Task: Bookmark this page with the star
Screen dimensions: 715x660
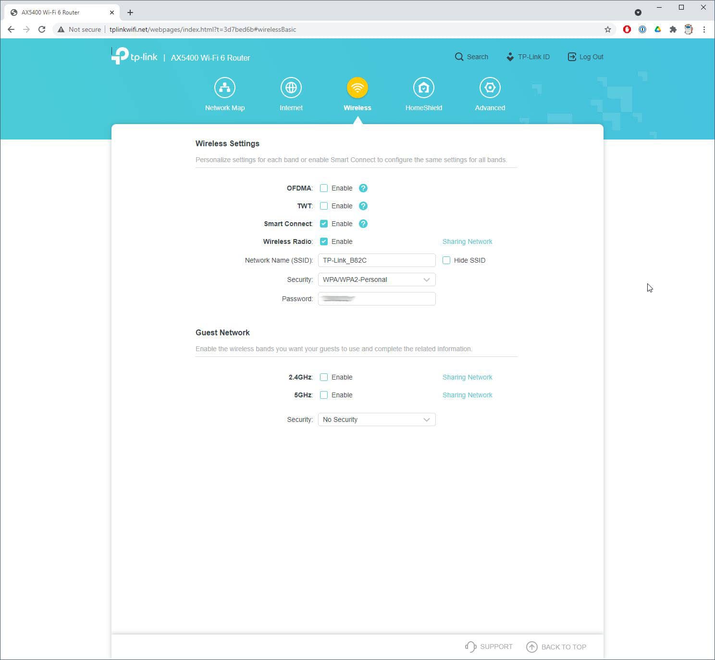Action: [x=608, y=29]
